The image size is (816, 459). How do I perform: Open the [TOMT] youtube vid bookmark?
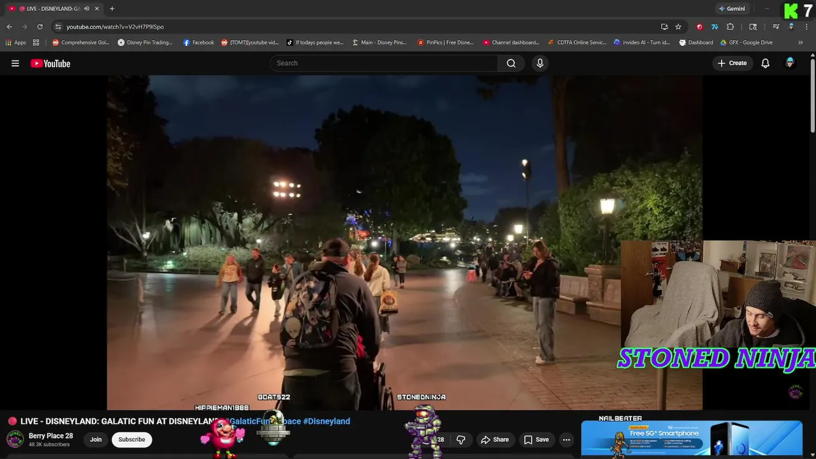tap(250, 43)
